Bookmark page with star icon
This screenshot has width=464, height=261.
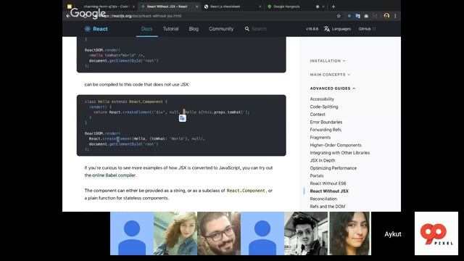(x=339, y=16)
